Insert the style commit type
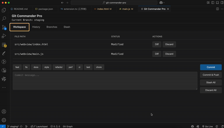224x128 pixels. coord(47,67)
